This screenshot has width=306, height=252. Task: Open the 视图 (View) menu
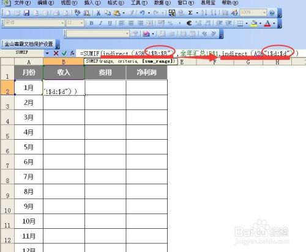click(69, 3)
